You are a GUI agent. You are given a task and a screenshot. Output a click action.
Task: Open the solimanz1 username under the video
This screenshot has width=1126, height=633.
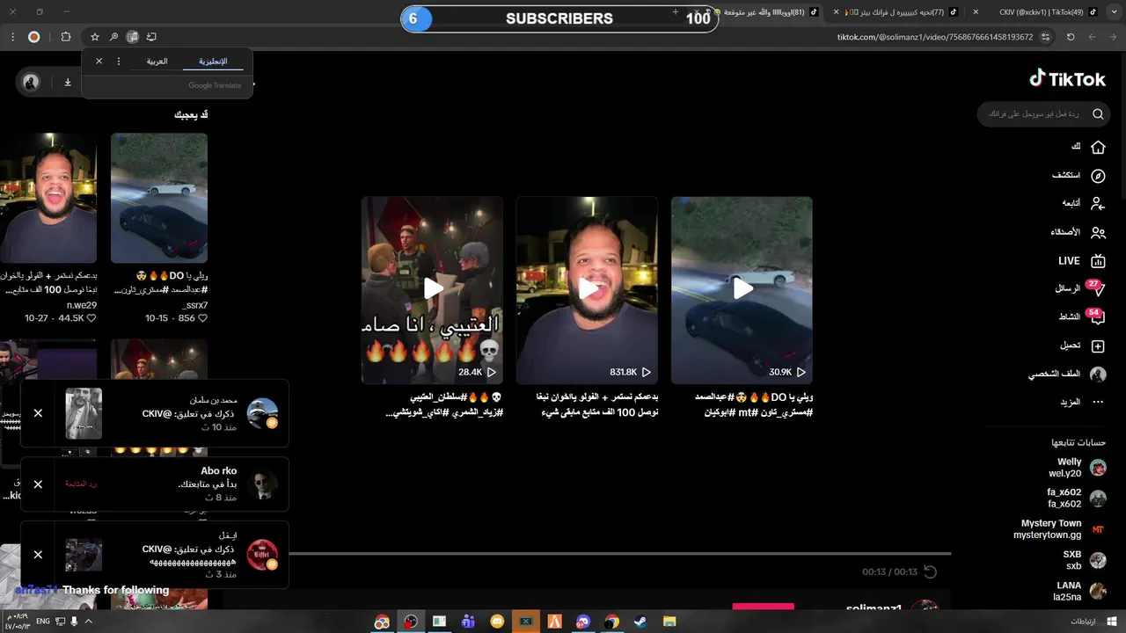[x=874, y=608]
